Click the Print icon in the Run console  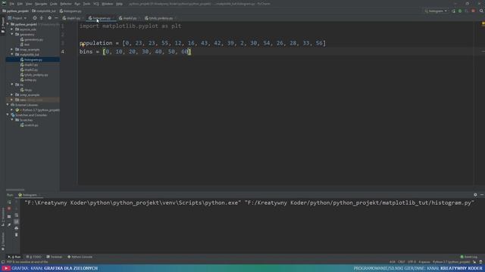click(17, 228)
